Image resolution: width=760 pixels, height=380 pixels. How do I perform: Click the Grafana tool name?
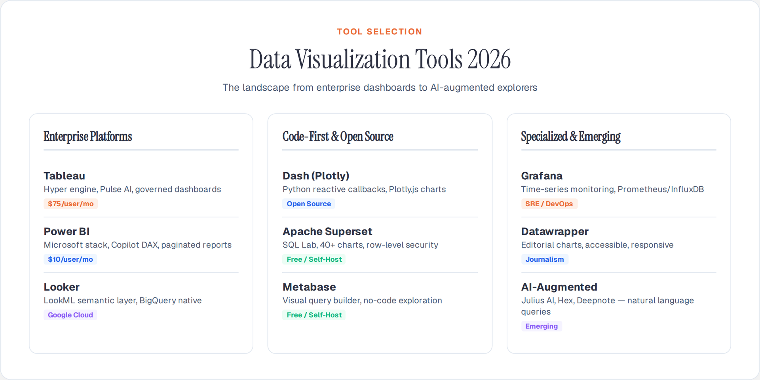541,176
